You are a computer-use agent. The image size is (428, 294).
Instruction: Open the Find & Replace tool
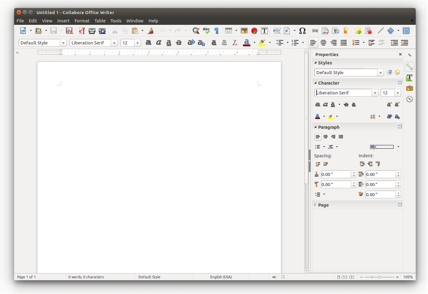coord(196,31)
